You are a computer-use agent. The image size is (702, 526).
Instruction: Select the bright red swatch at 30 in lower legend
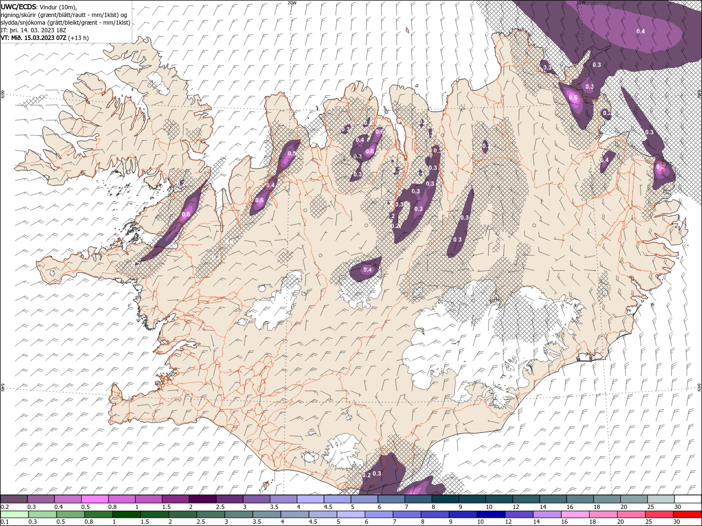(687, 514)
